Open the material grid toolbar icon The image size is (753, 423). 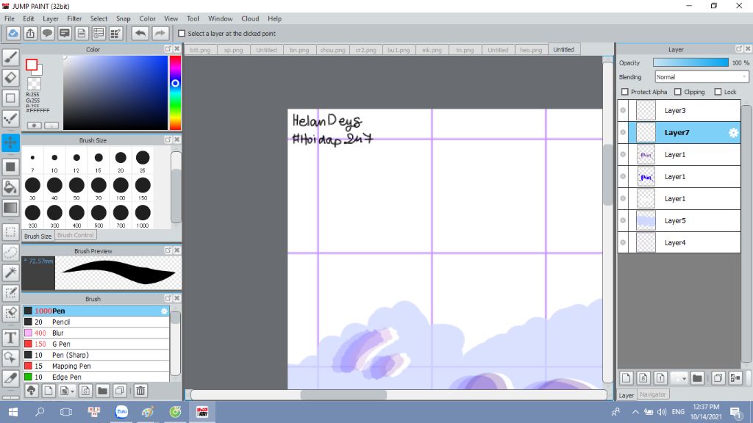115,33
